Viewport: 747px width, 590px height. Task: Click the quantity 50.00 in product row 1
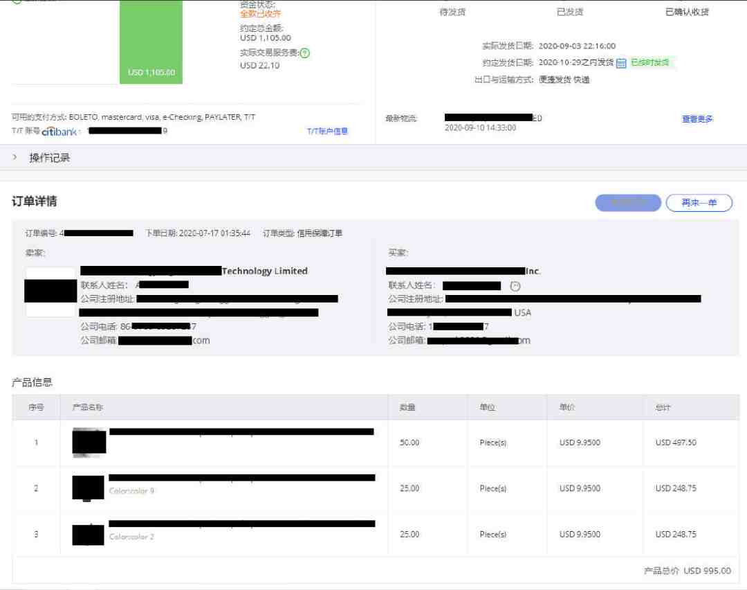pyautogui.click(x=409, y=442)
